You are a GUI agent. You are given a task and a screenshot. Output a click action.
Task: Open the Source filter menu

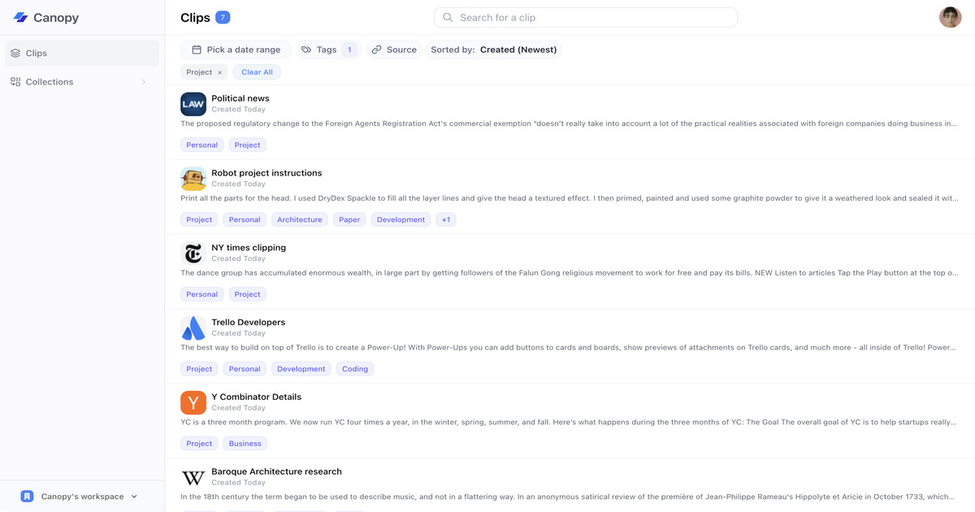coord(393,50)
